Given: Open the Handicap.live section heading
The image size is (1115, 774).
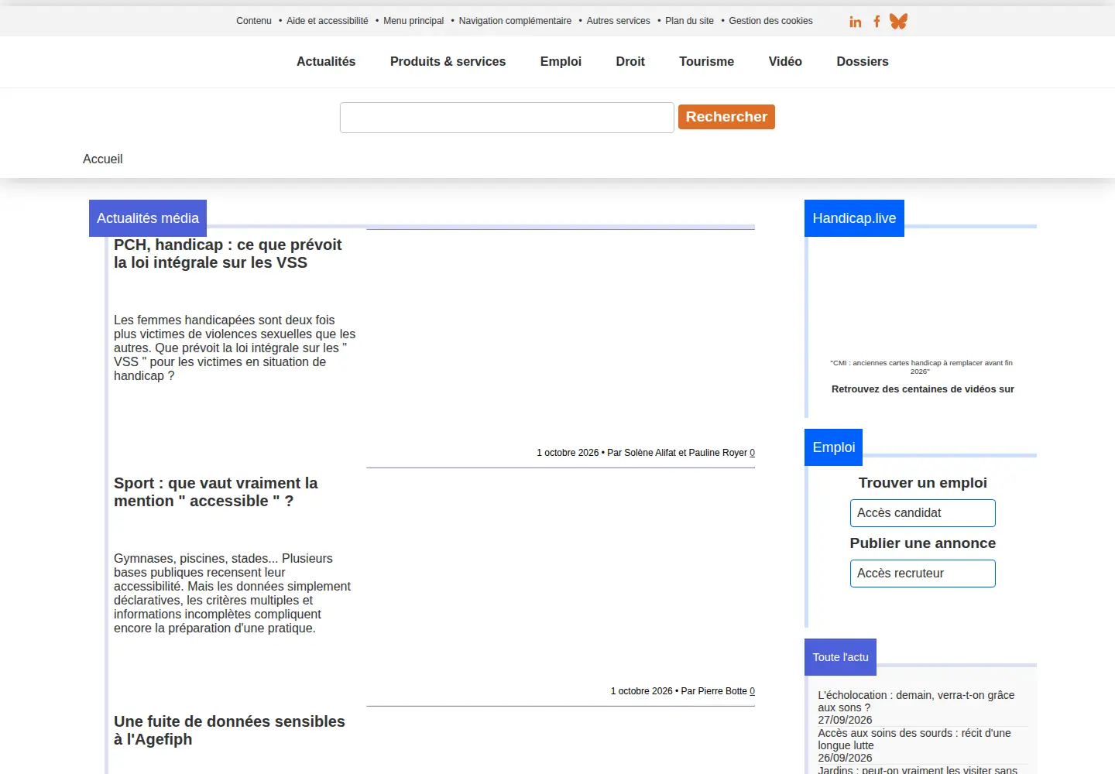Looking at the screenshot, I should pos(854,218).
